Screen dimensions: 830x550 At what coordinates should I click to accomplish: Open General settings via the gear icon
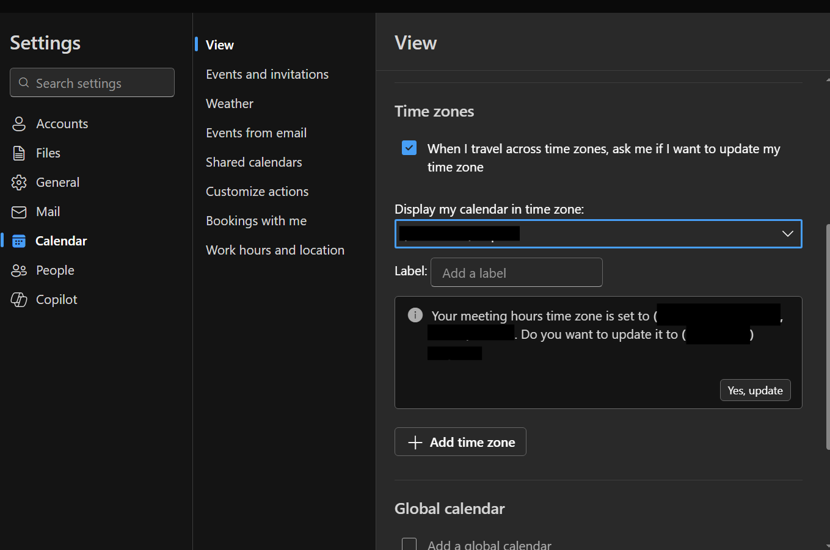[x=18, y=182]
